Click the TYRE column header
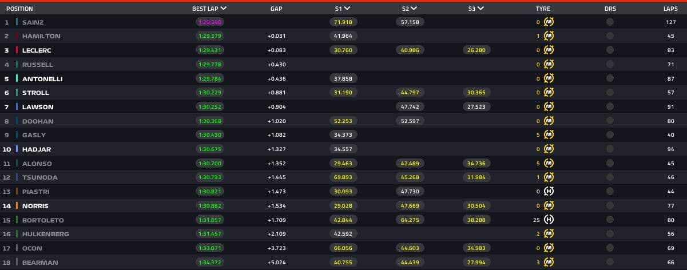The height and width of the screenshot is (270, 687). 543,9
